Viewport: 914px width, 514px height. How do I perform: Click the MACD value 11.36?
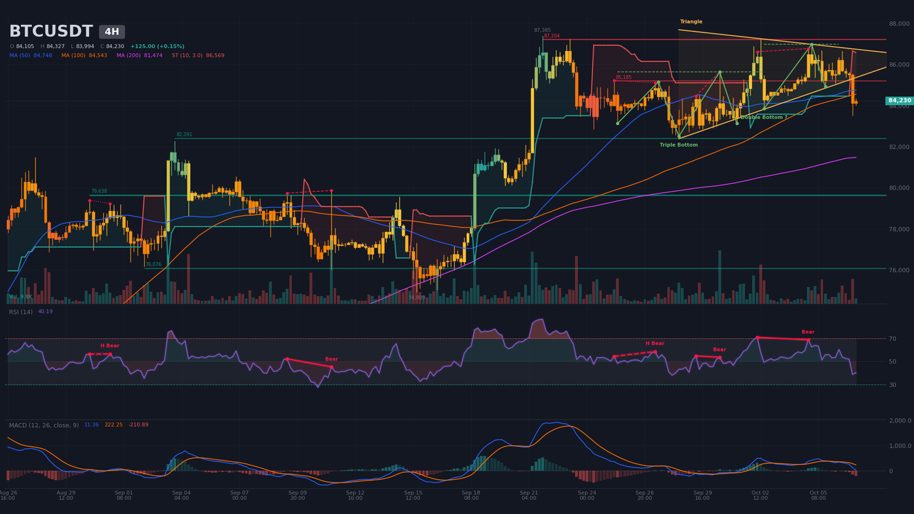(x=91, y=425)
